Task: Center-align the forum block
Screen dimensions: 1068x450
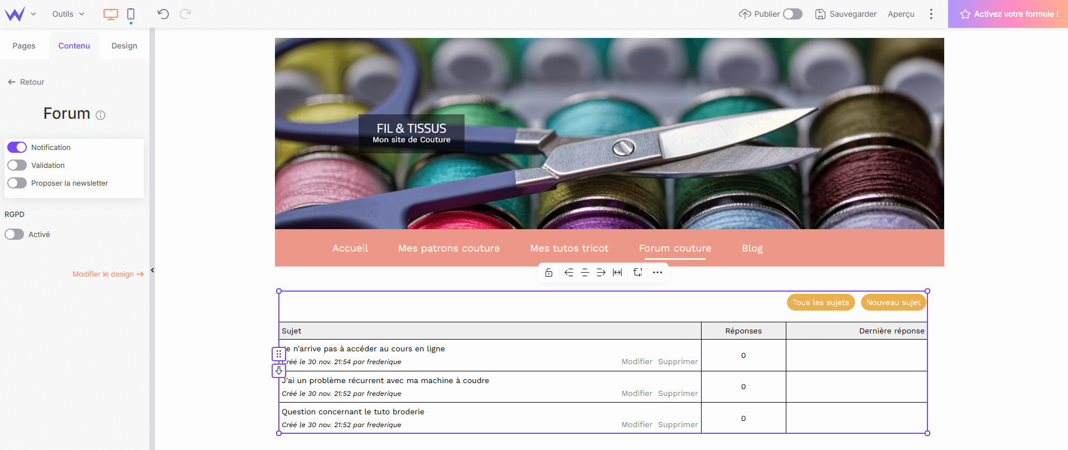Action: pyautogui.click(x=585, y=273)
